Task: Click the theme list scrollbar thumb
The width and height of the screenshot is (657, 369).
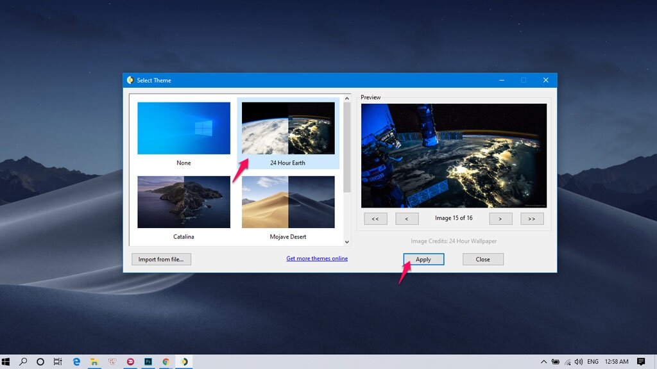Action: coord(347,147)
